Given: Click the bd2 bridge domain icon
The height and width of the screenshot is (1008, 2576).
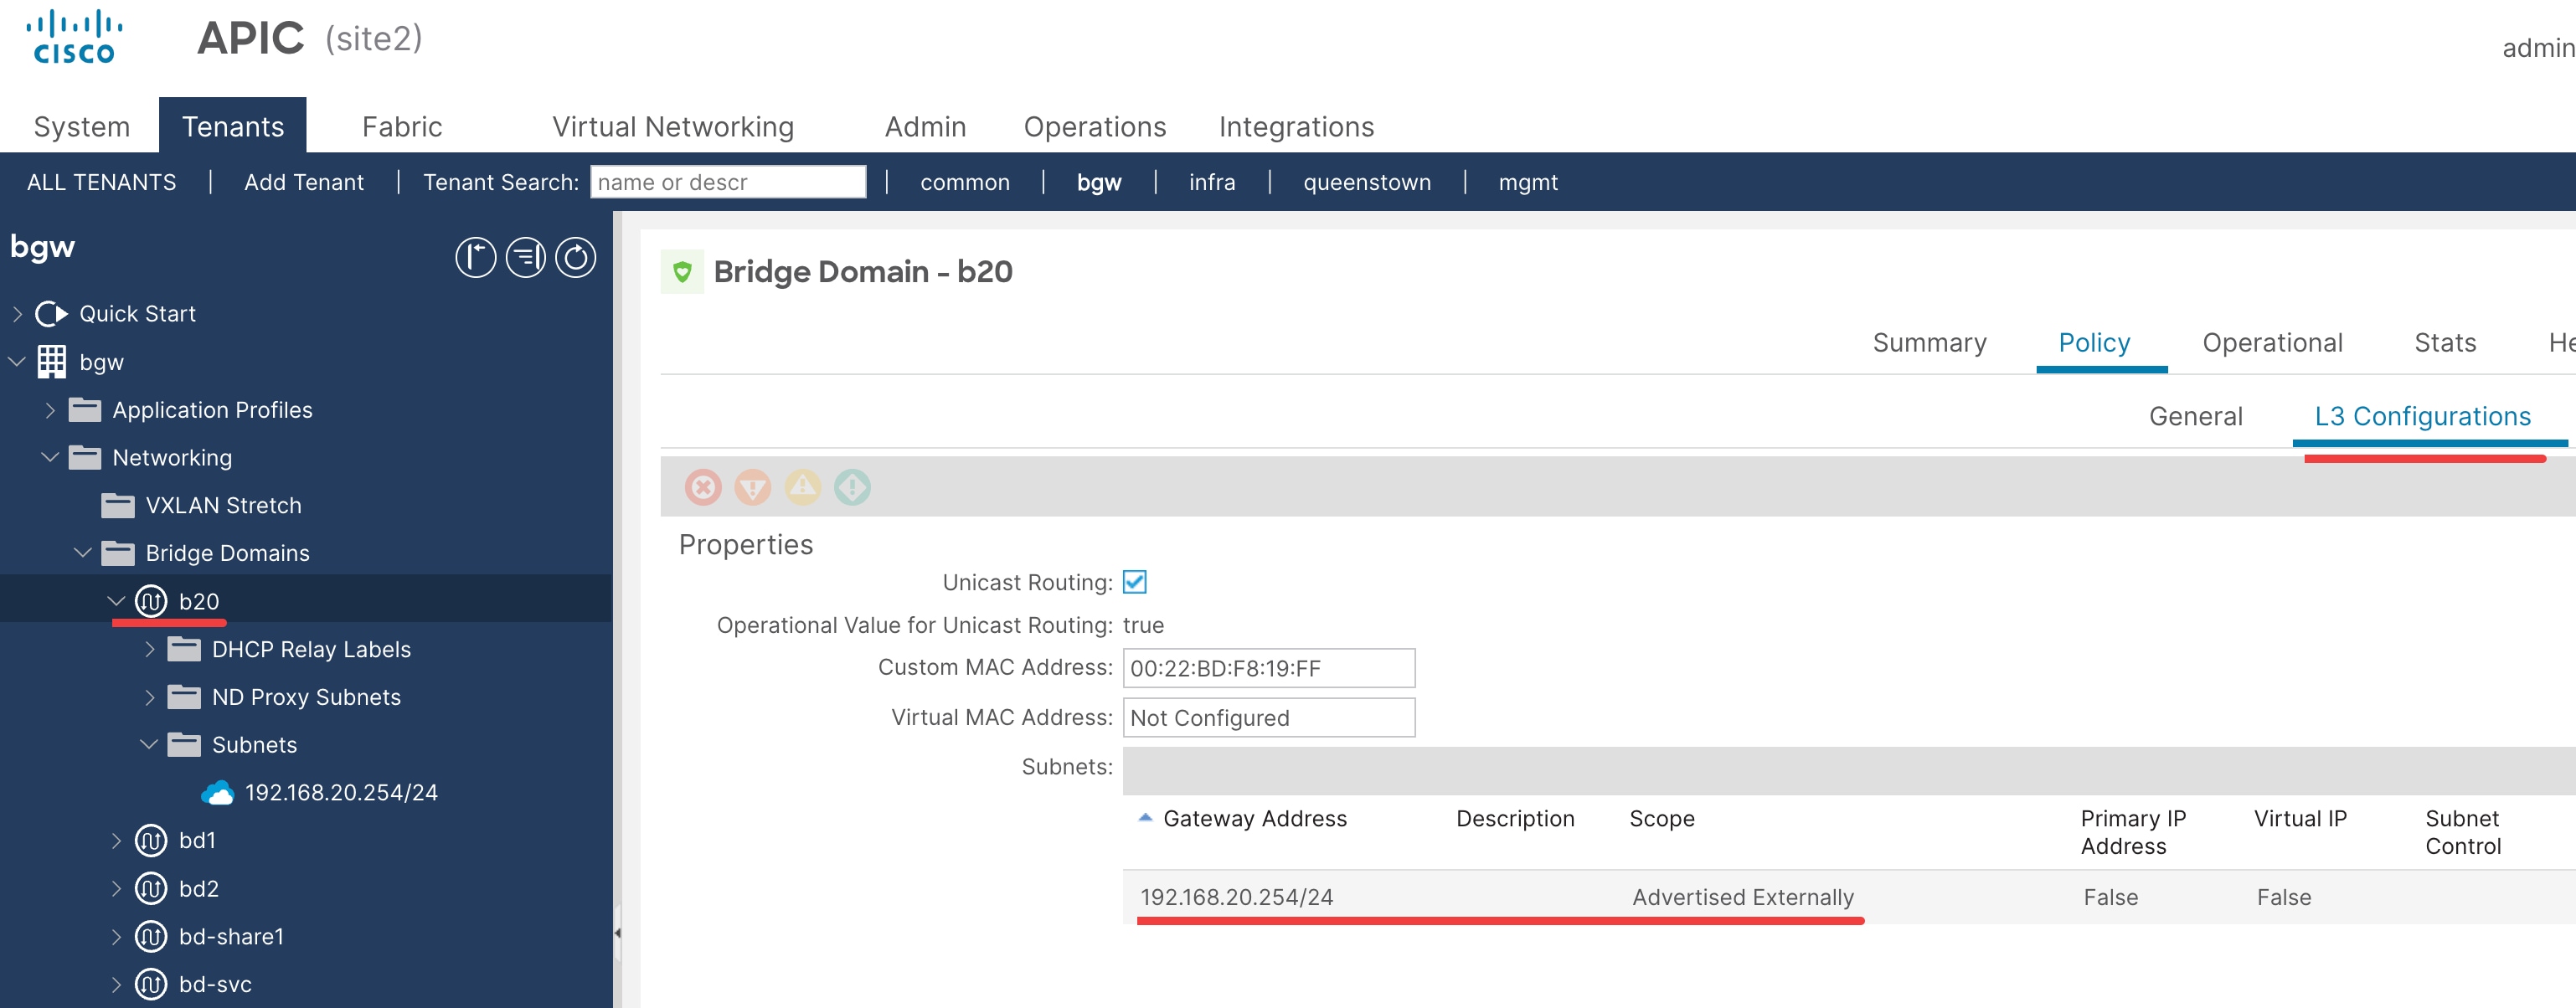Looking at the screenshot, I should tap(151, 888).
